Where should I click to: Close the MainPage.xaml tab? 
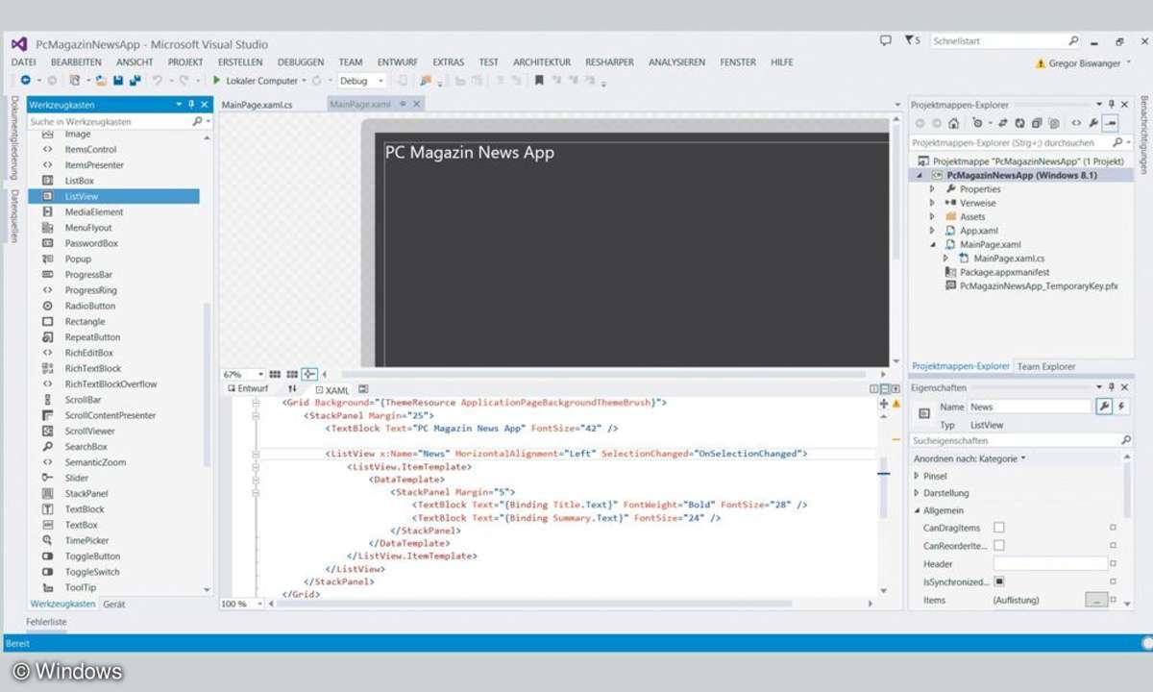[x=417, y=105]
